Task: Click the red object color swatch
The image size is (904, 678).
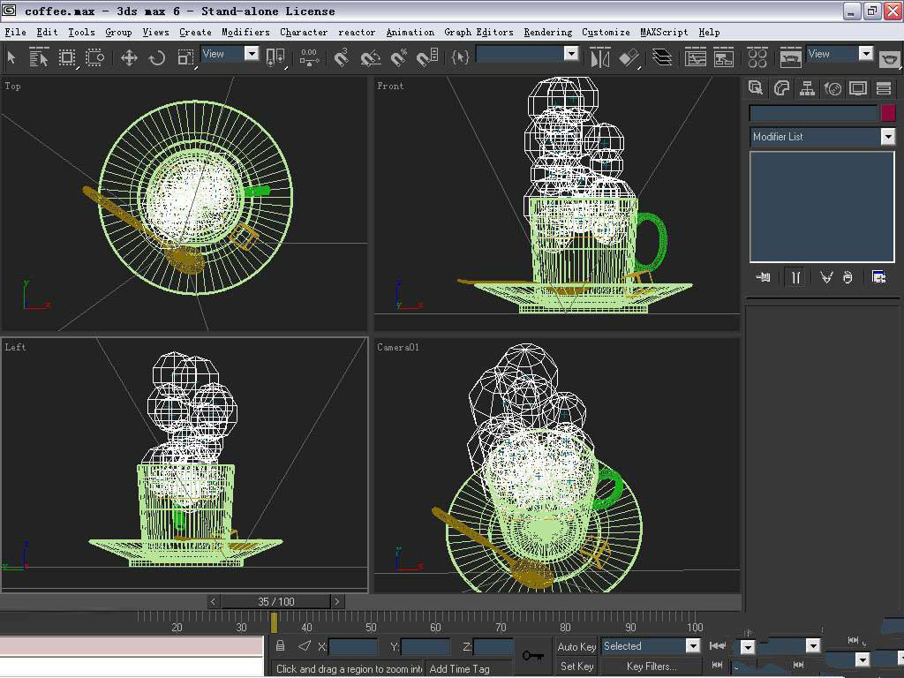Action: [x=888, y=112]
